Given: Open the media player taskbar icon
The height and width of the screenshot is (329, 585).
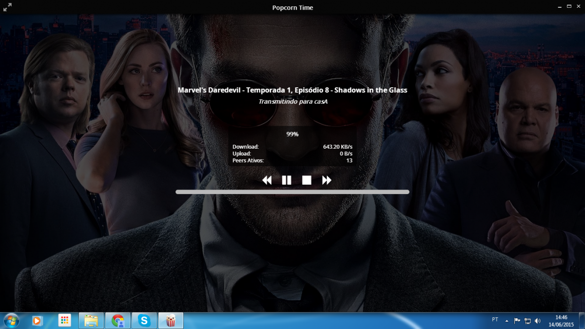Looking at the screenshot, I should [38, 321].
